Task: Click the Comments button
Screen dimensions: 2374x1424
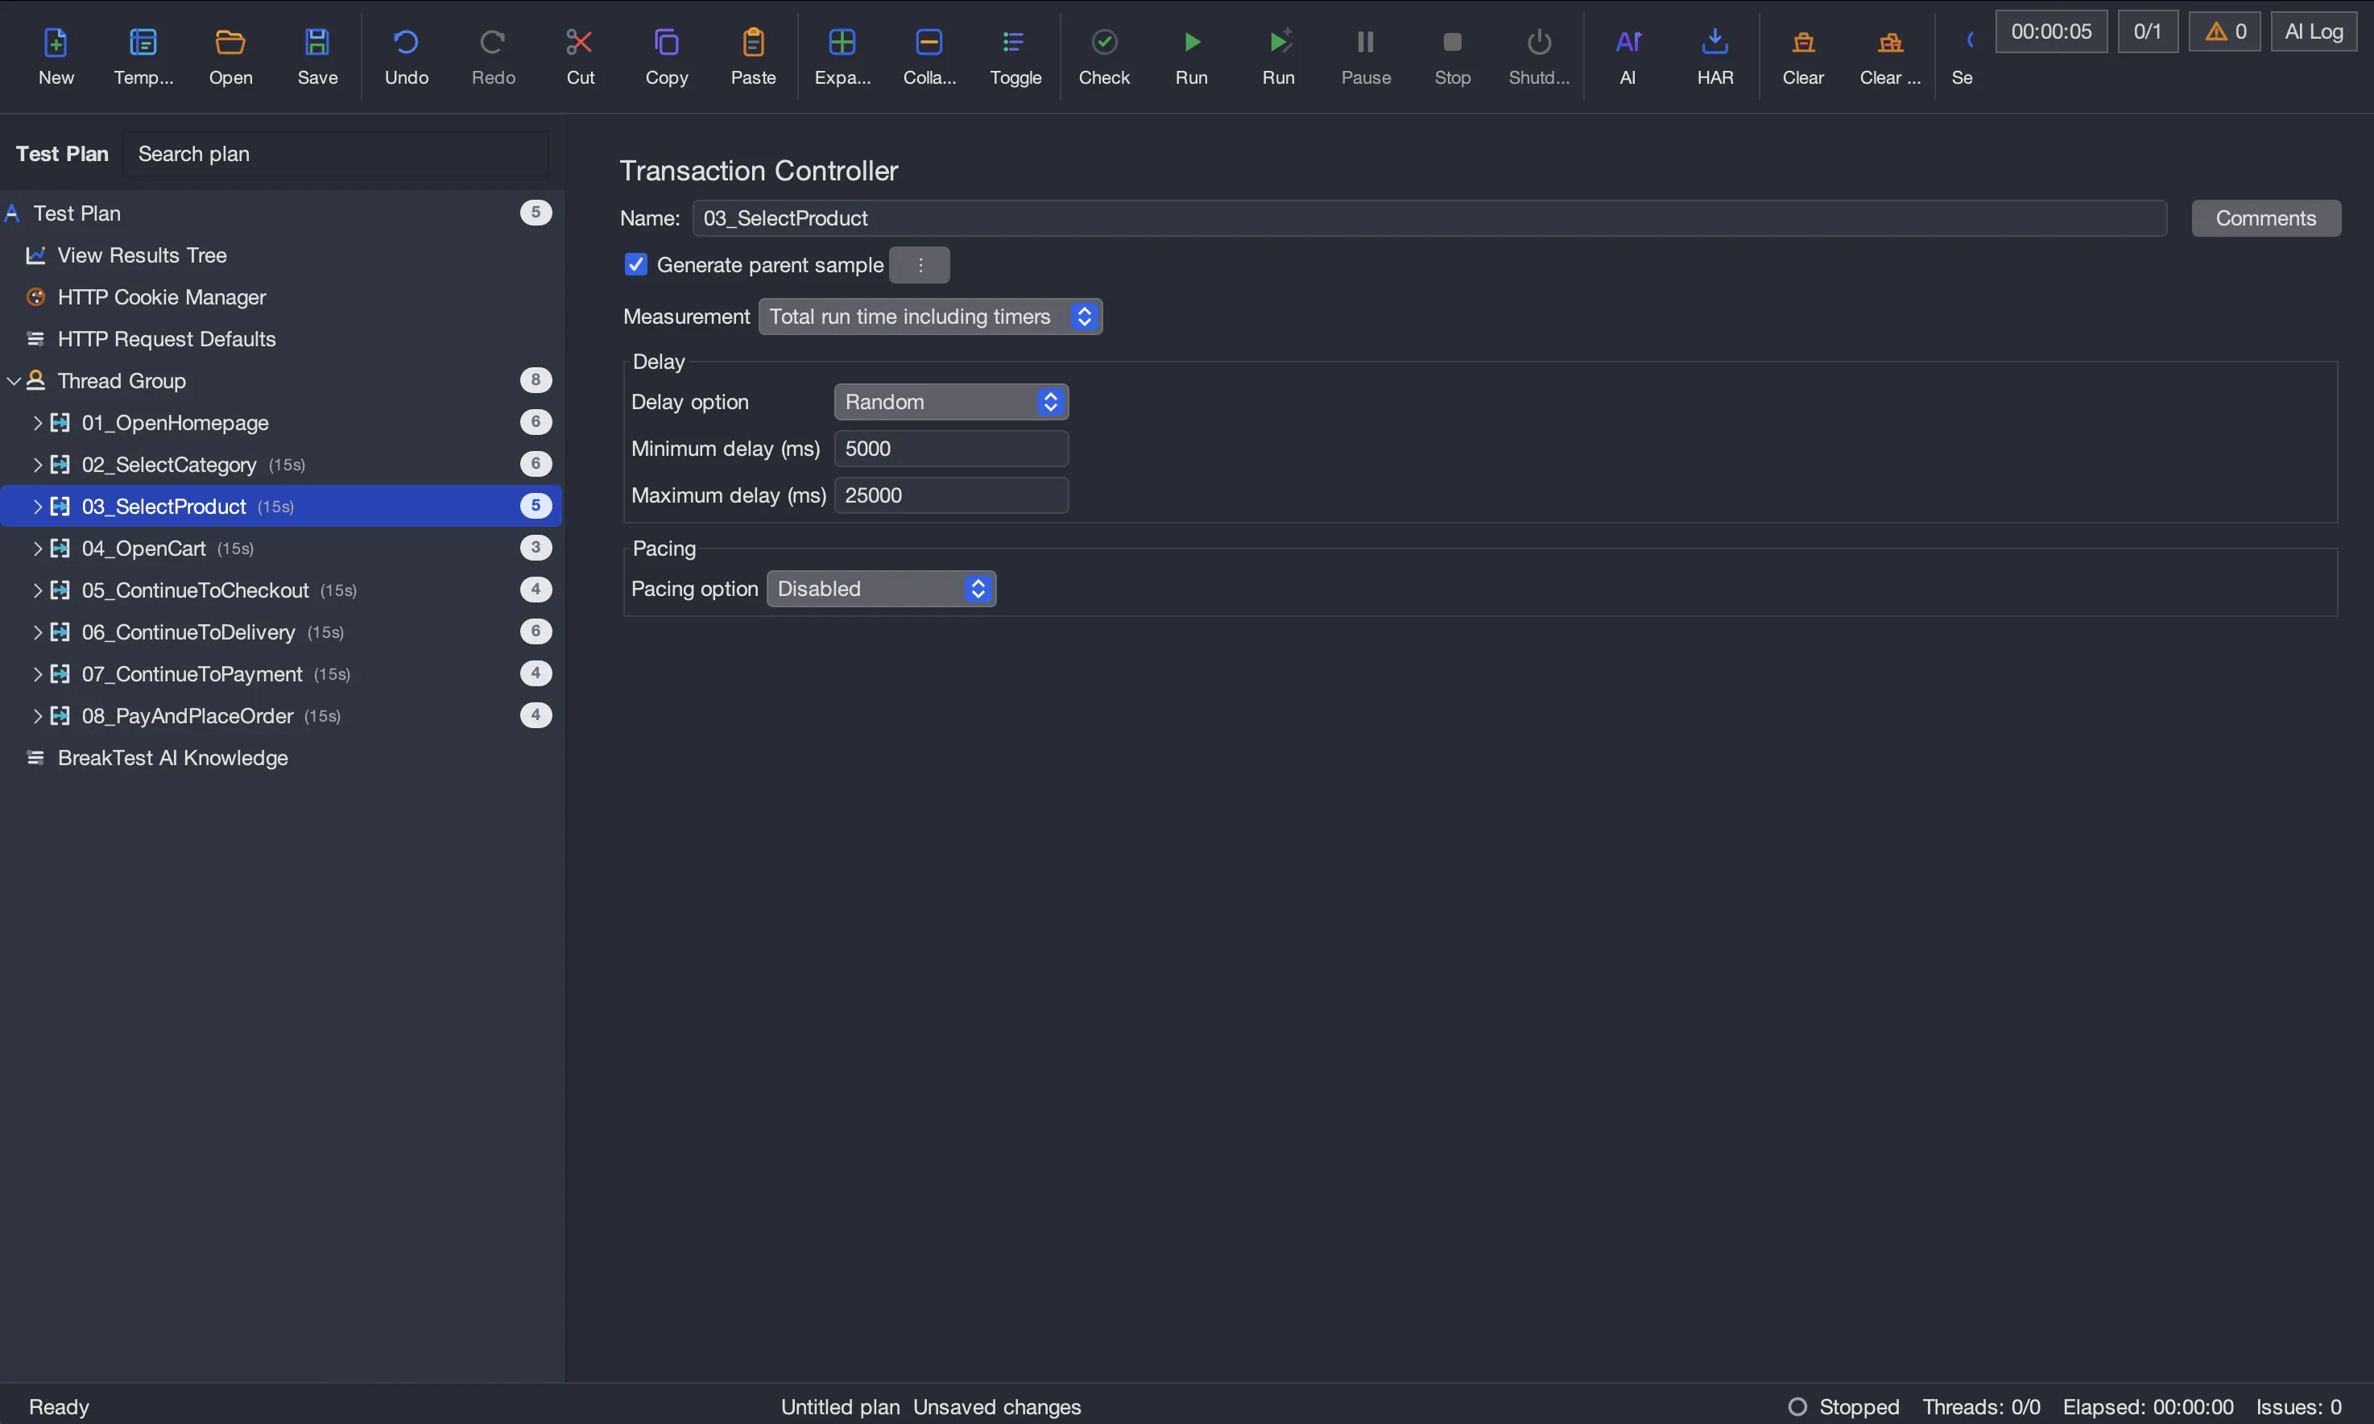Action: [x=2265, y=219]
